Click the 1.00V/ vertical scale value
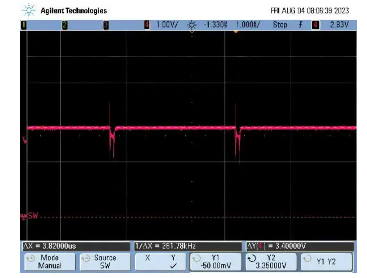Viewport: 367px width, 278px height. [x=167, y=25]
